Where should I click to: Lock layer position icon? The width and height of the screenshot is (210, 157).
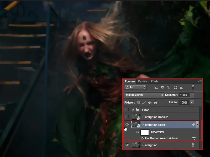(x=150, y=103)
